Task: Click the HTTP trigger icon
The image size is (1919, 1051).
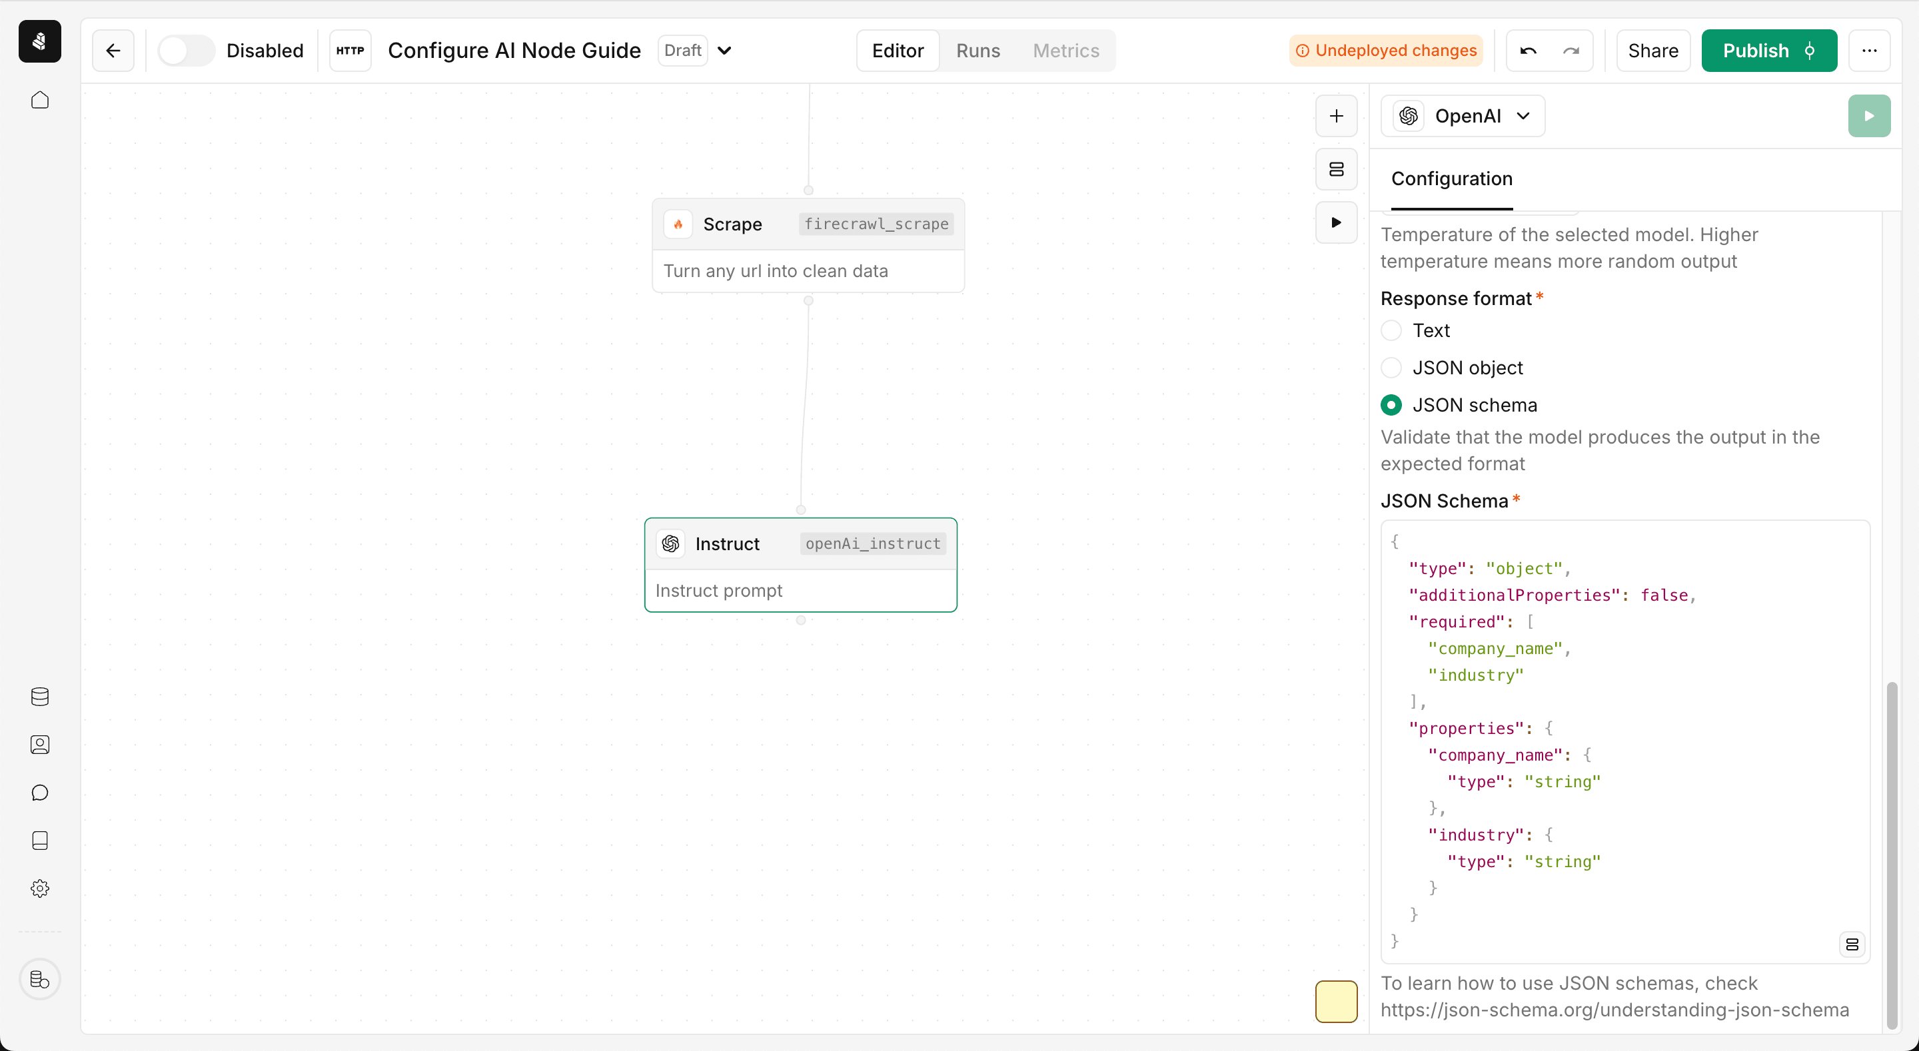Action: [350, 51]
